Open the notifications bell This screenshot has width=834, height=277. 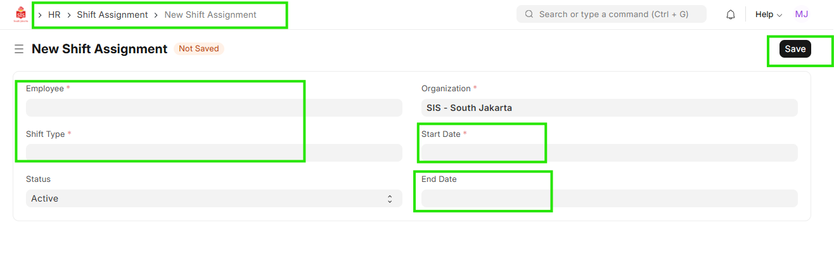pos(731,15)
